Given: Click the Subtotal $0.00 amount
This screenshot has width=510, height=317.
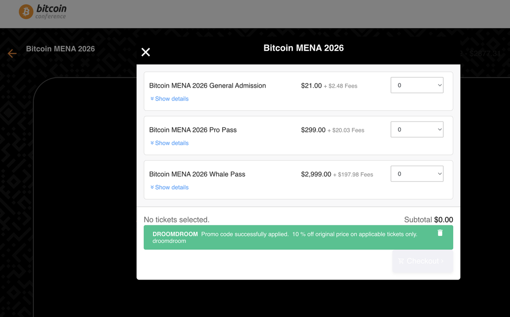Looking at the screenshot, I should (x=443, y=219).
